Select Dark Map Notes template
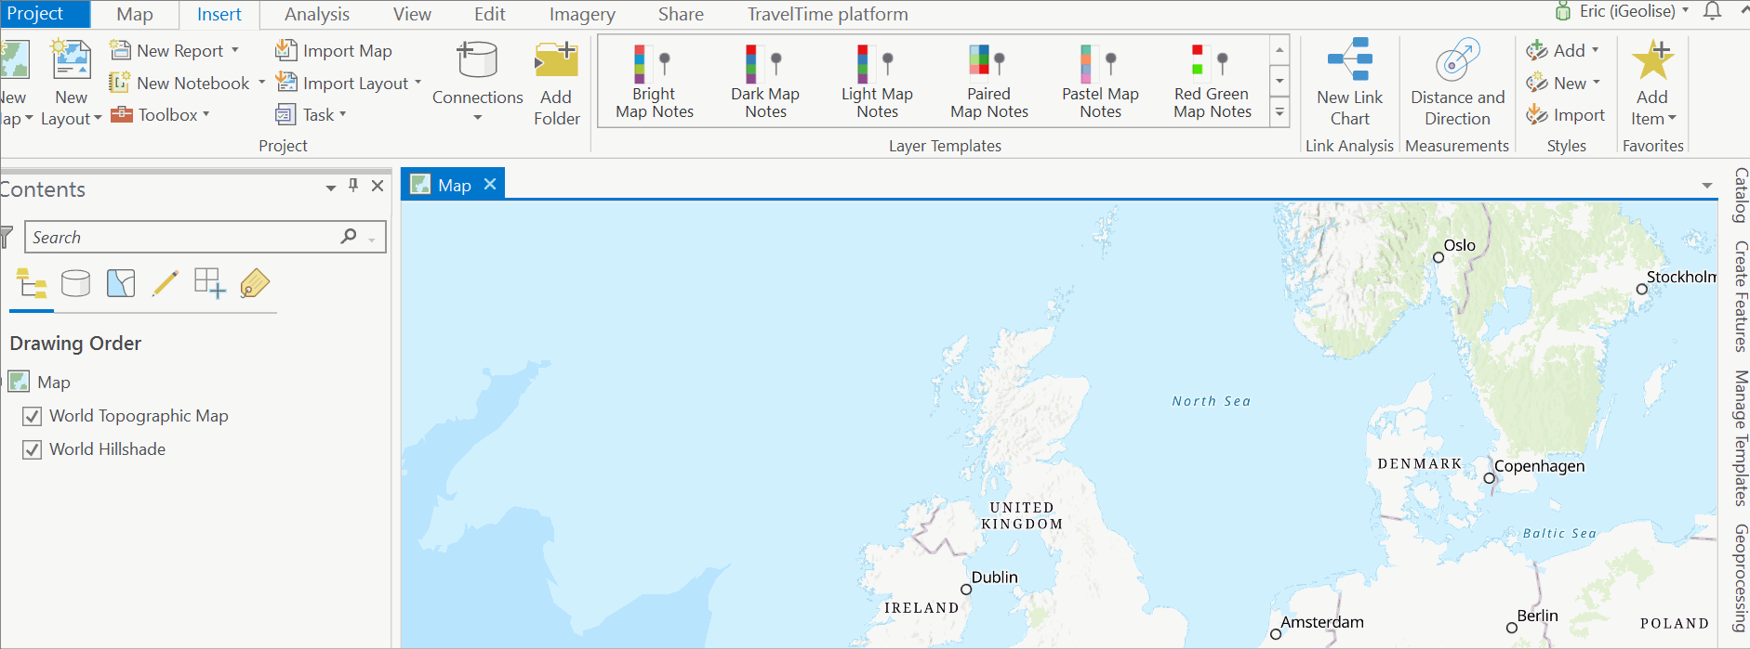Screen dimensions: 1750x649 pos(765,83)
